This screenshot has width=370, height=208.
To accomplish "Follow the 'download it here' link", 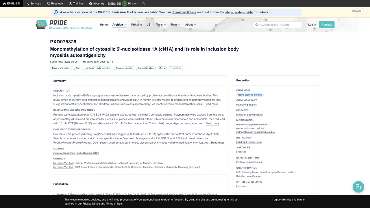I will click(x=184, y=12).
